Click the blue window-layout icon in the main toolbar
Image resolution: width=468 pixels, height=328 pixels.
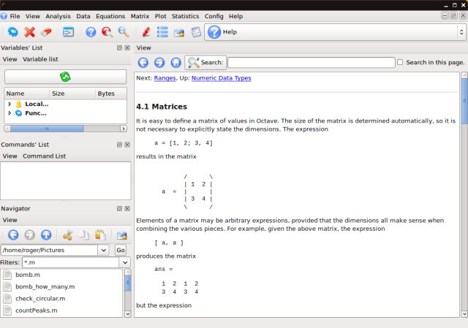[68, 32]
